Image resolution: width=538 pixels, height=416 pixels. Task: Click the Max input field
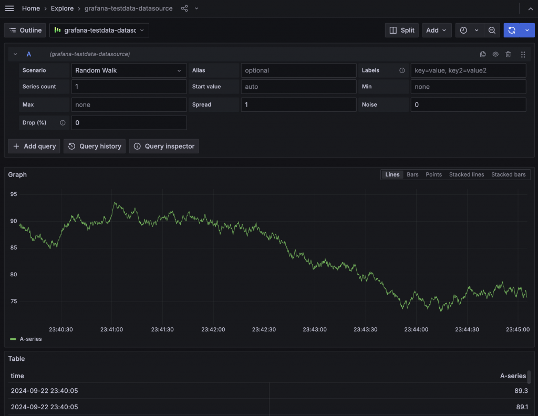[129, 105]
